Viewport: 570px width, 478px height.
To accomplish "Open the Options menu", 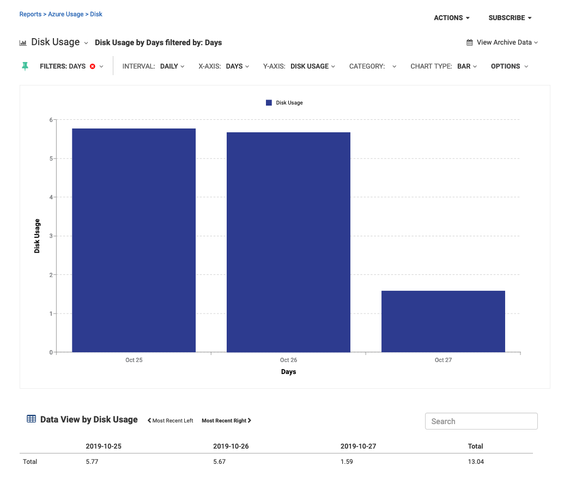I will click(x=509, y=66).
